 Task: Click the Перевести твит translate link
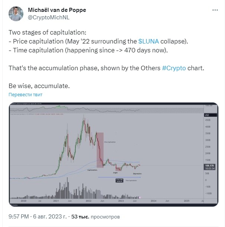(26, 94)
